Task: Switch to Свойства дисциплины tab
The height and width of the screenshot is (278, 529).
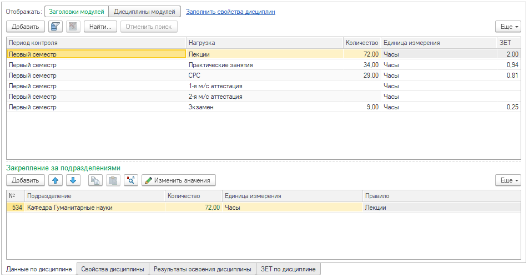Action: (113, 269)
